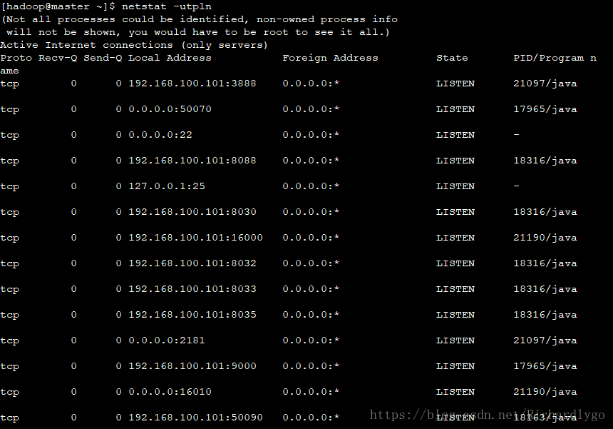Image resolution: width=613 pixels, height=429 pixels.
Task: Select local address 127.0.0.1:25
Action: (167, 186)
